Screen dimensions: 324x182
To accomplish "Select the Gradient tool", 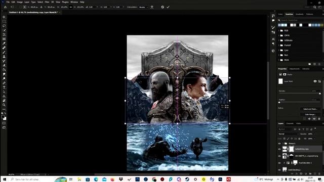I will [x=4, y=70].
